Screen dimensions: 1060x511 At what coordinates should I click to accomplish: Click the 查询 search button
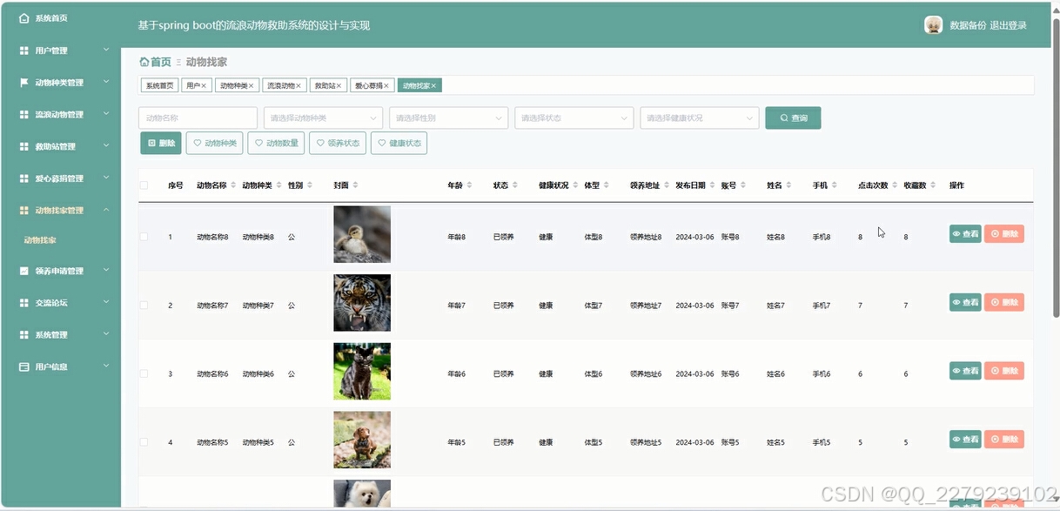point(793,118)
